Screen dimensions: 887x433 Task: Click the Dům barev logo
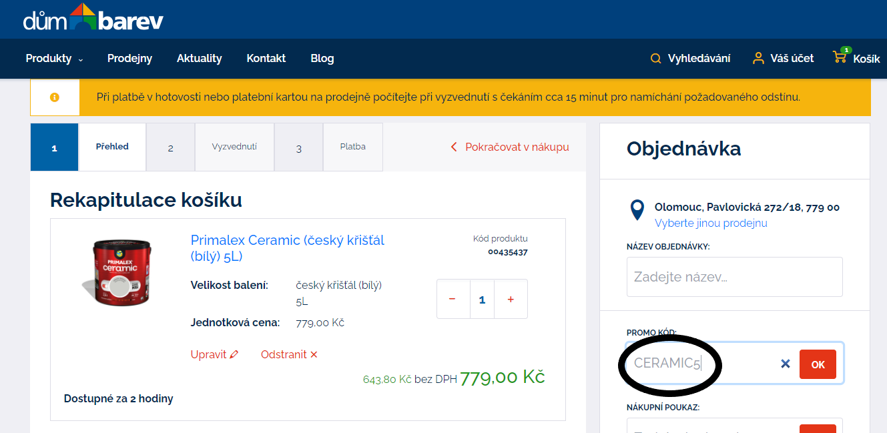pyautogui.click(x=93, y=19)
